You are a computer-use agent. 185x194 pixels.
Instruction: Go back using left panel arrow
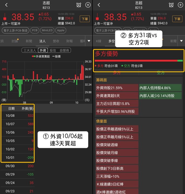6,5
